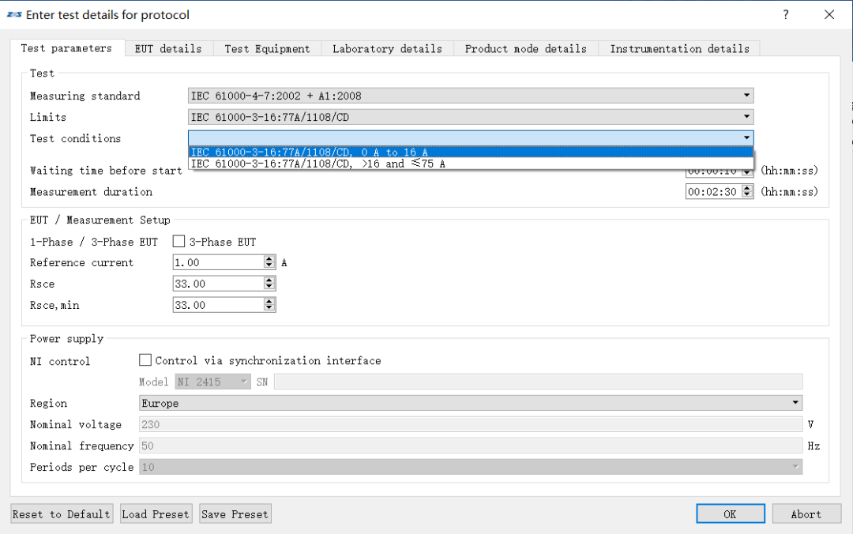Decrease the Measurement duration time
This screenshot has width=853, height=534.
coord(747,195)
